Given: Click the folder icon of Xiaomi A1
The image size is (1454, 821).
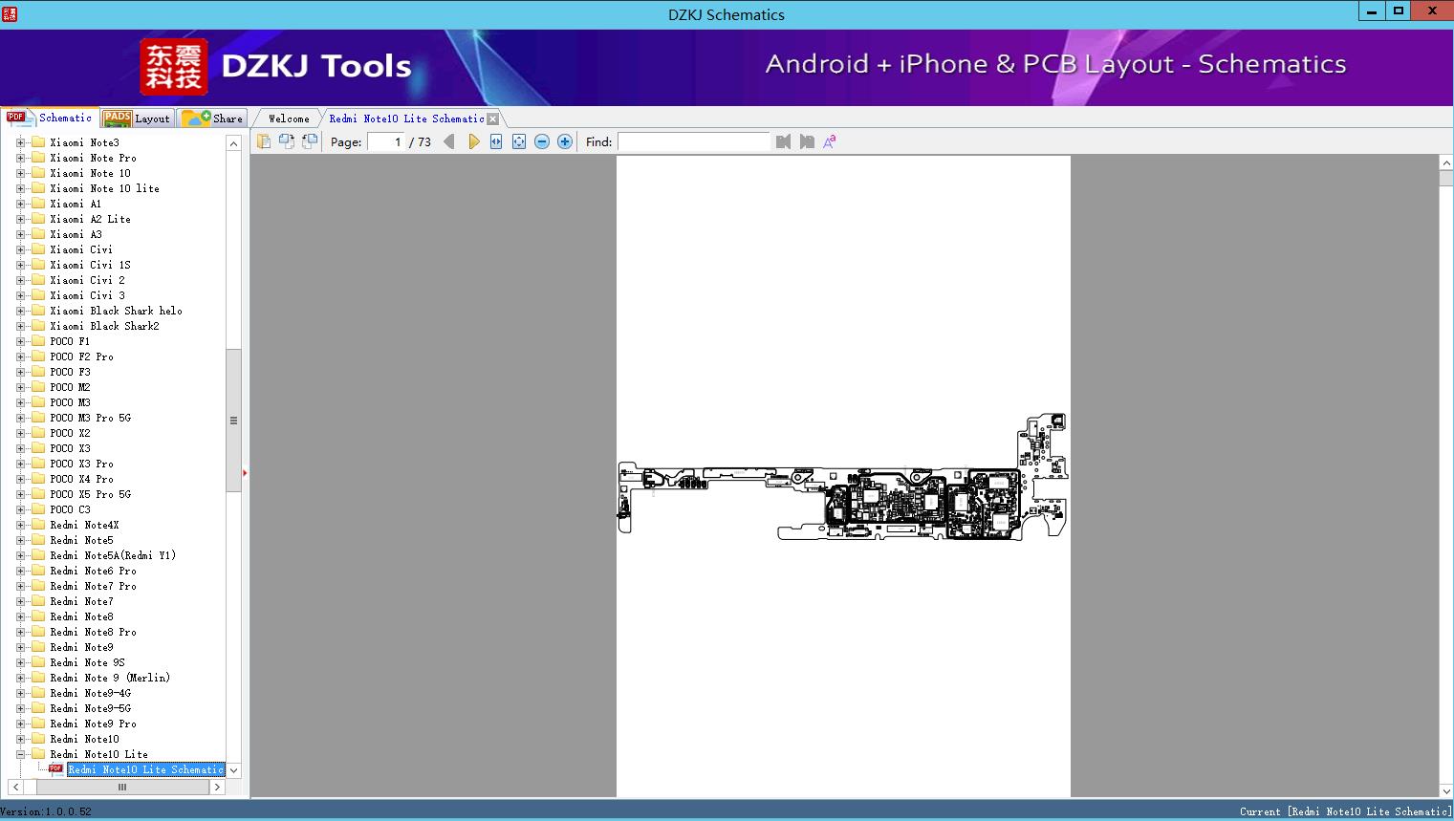Looking at the screenshot, I should [38, 204].
